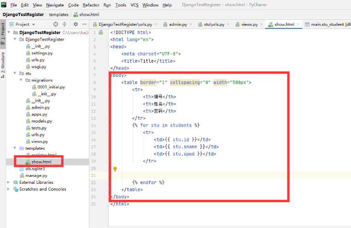Select wsgi.py in project tree
The height and width of the screenshot is (228, 351).
click(x=39, y=66)
